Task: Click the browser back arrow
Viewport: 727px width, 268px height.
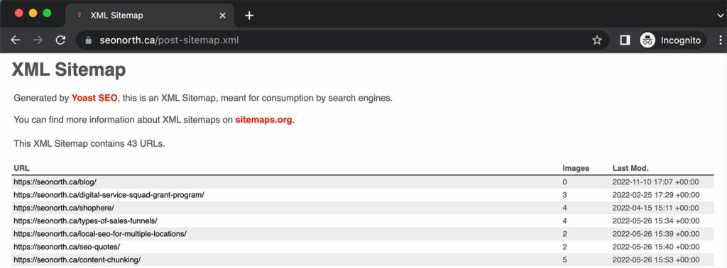Action: [x=16, y=40]
